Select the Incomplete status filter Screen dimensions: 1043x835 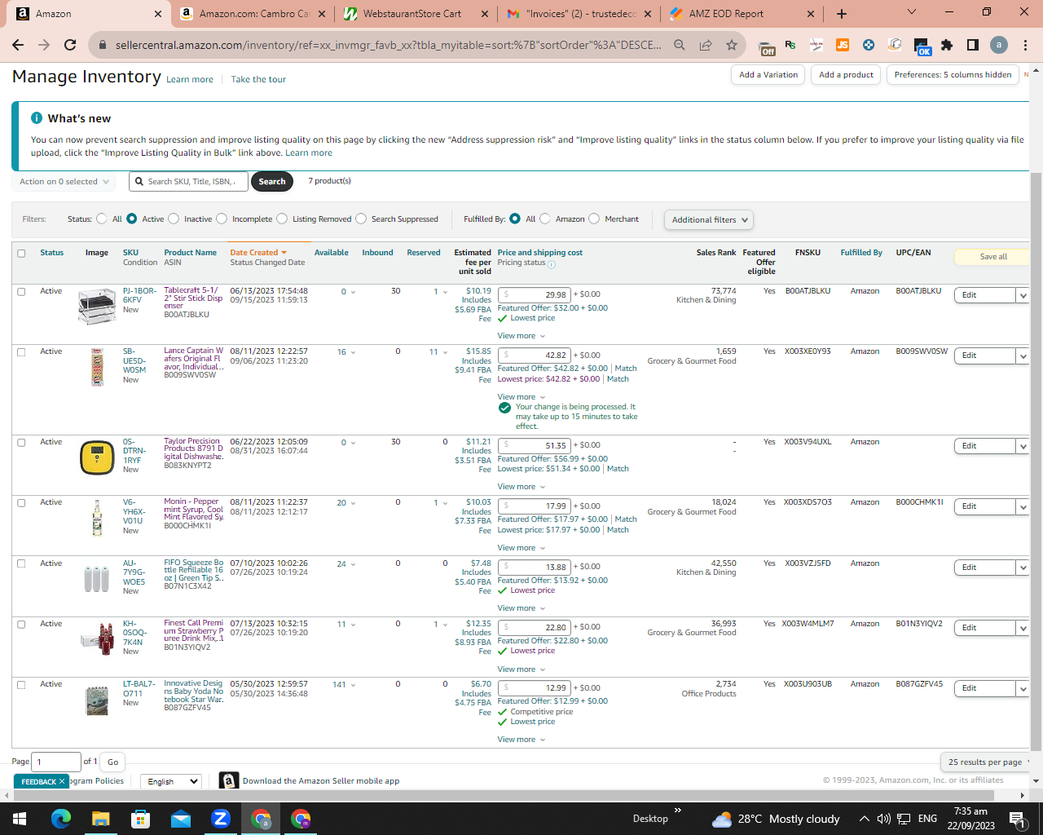point(222,219)
